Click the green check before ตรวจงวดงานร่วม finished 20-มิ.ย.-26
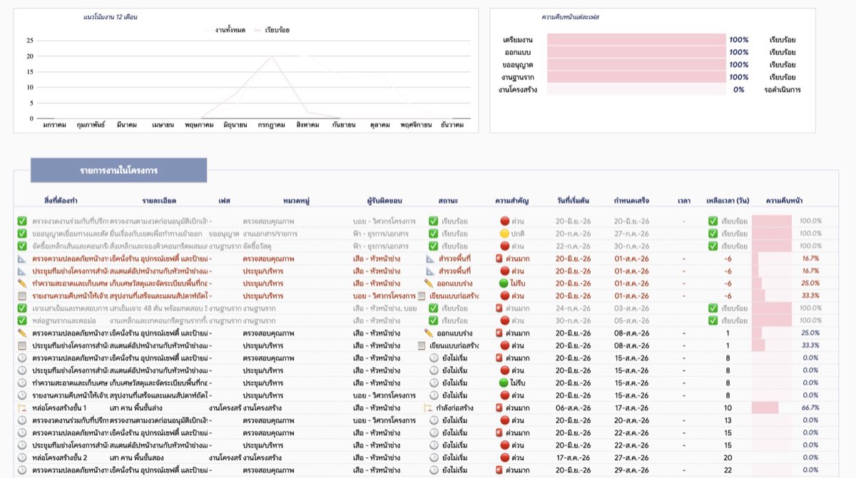 pos(22,221)
